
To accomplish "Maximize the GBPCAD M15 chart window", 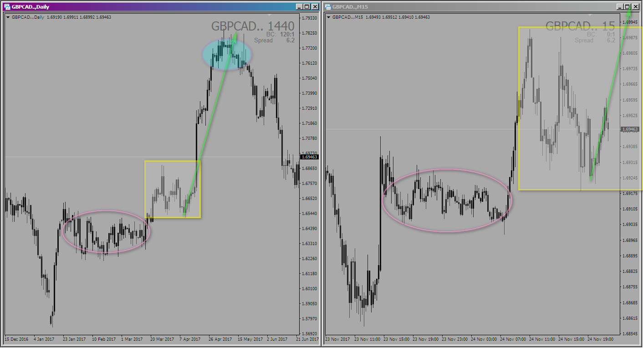I will pyautogui.click(x=627, y=7).
